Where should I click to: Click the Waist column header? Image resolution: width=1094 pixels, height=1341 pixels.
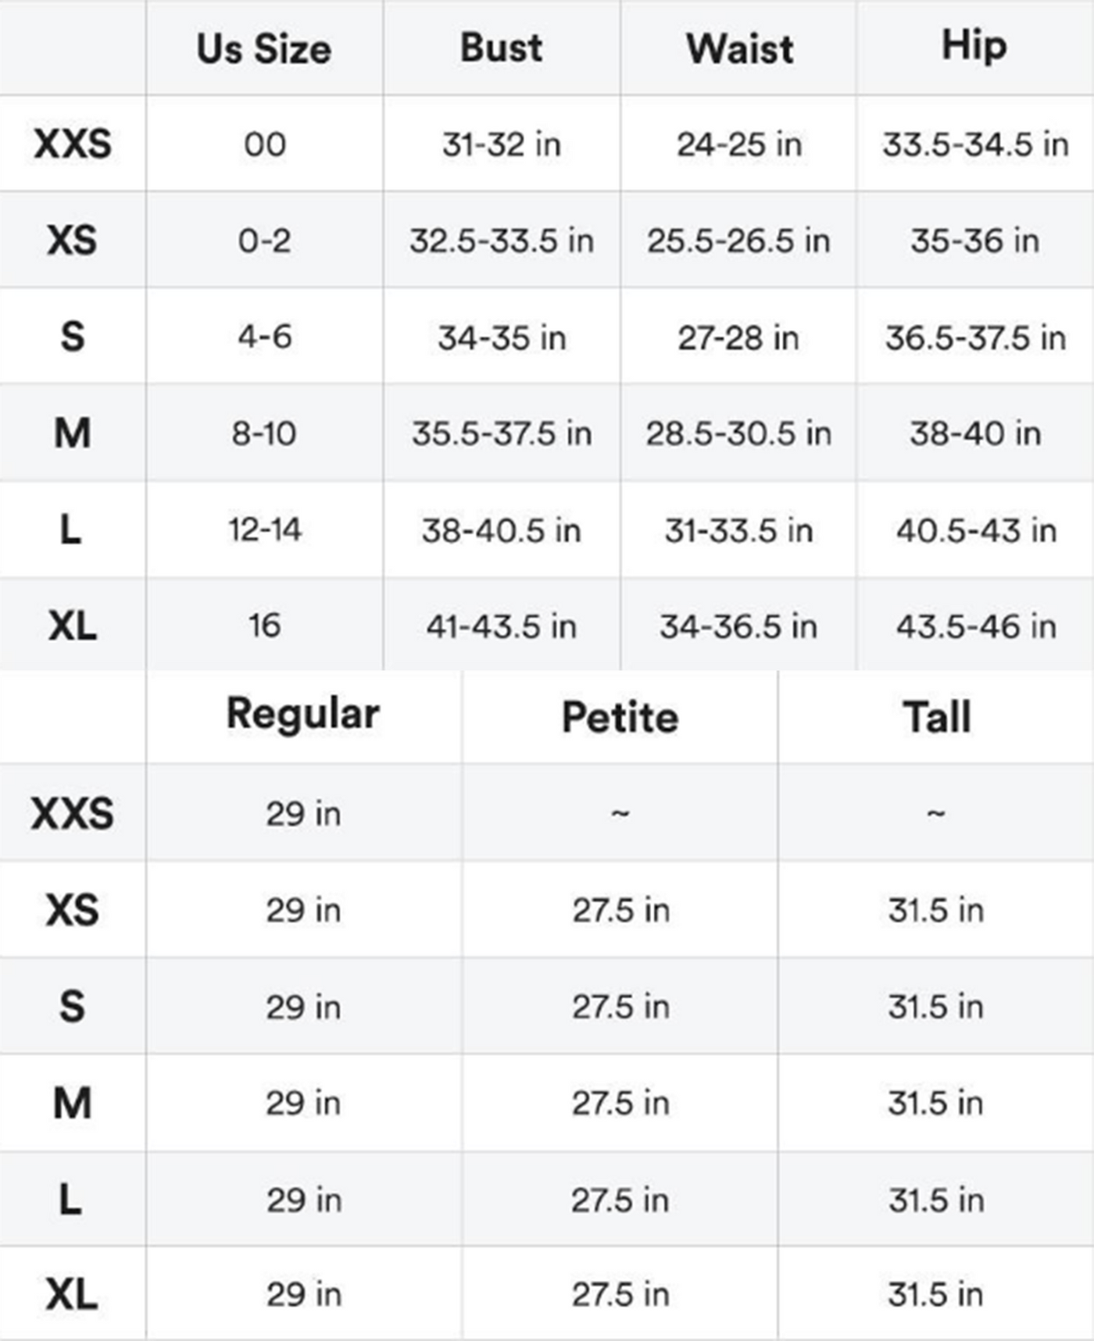[739, 48]
